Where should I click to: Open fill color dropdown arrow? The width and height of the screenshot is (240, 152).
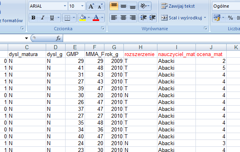click(89, 18)
